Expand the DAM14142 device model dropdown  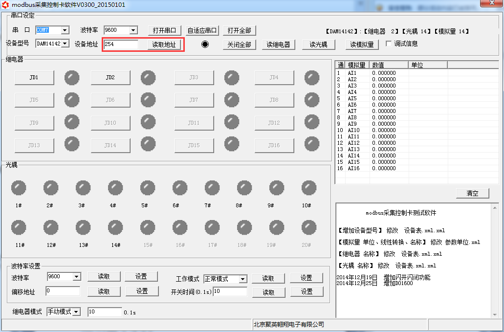pos(65,44)
